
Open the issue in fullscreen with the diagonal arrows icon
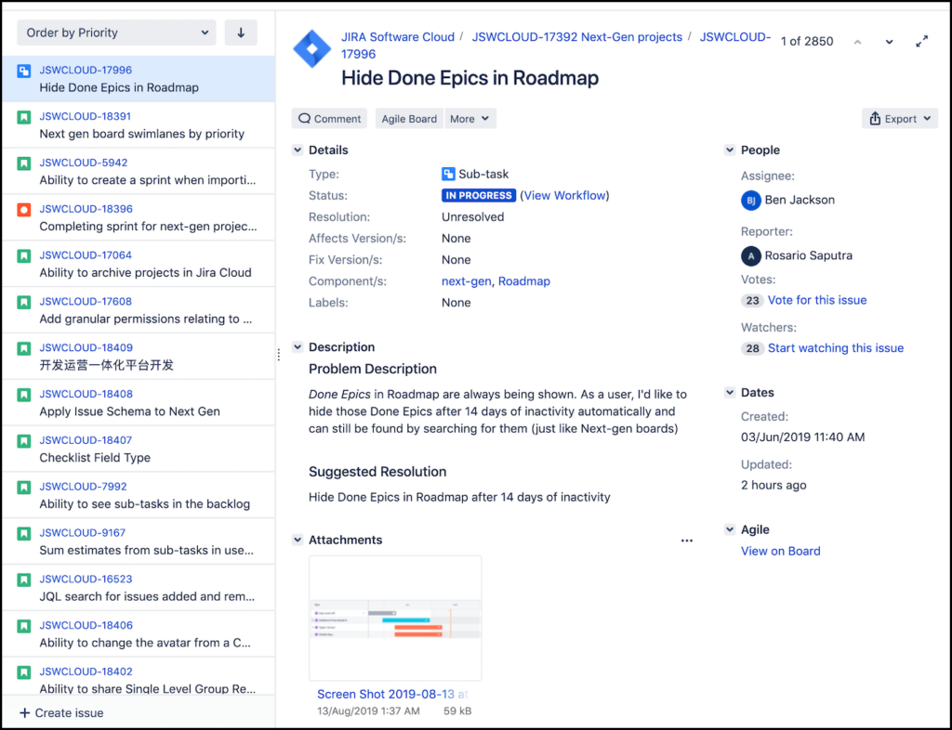click(922, 41)
